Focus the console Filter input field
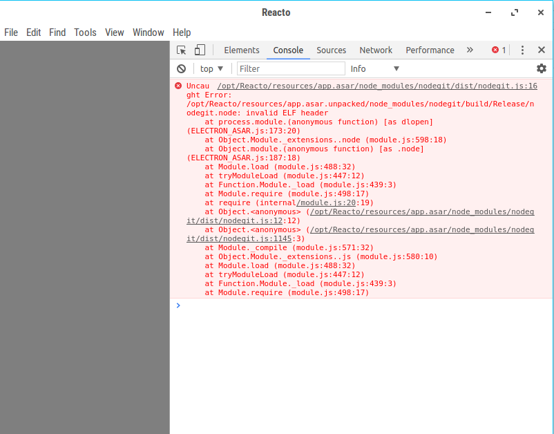The image size is (554, 434). pos(291,68)
